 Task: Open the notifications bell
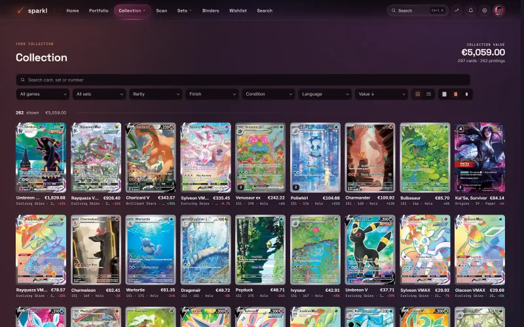[x=470, y=10]
